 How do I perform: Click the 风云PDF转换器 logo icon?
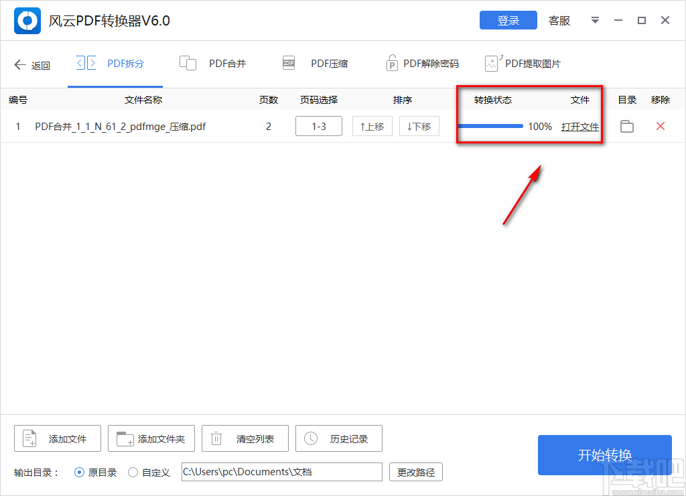coord(27,20)
